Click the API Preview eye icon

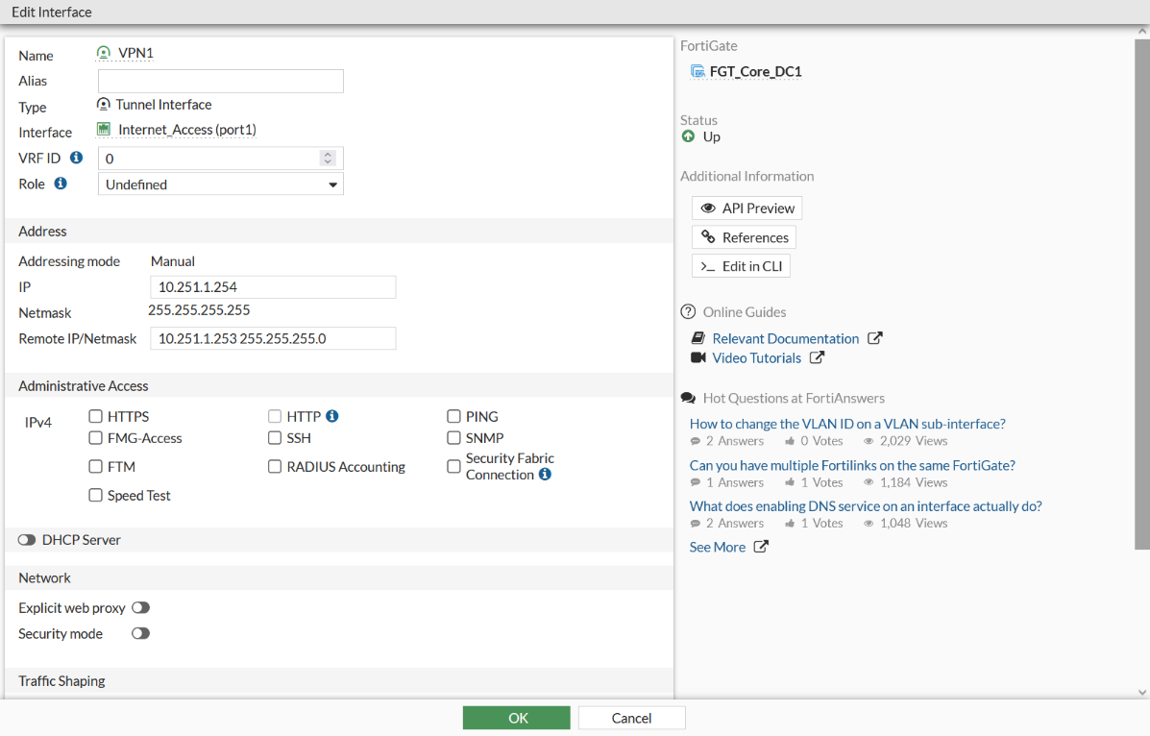(710, 208)
